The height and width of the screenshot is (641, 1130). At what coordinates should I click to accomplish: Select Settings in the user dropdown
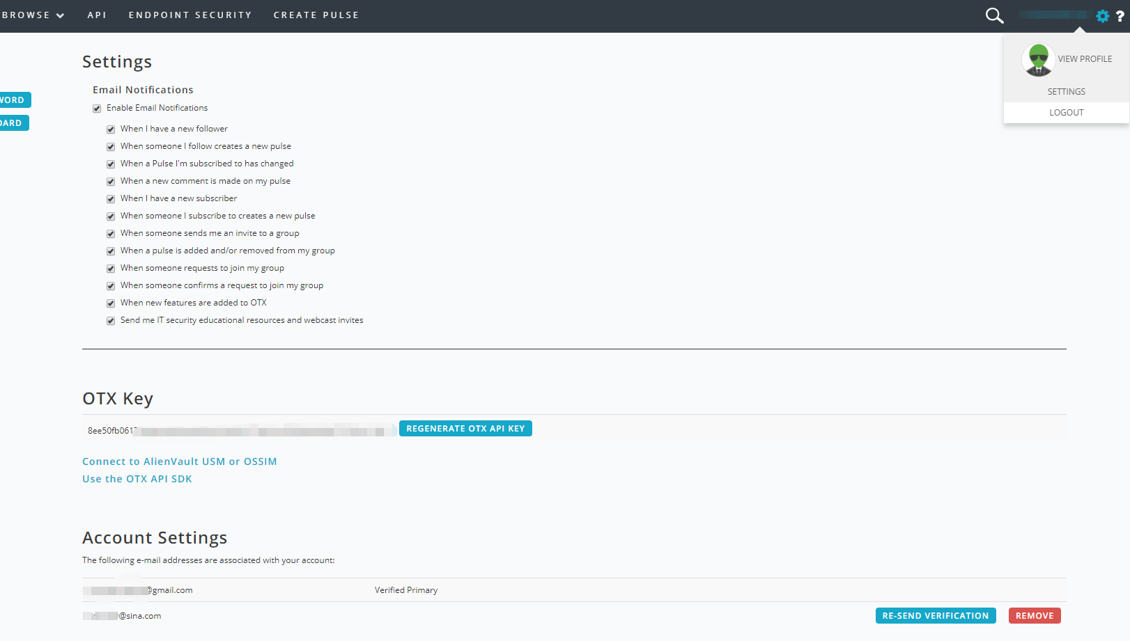[x=1067, y=92]
